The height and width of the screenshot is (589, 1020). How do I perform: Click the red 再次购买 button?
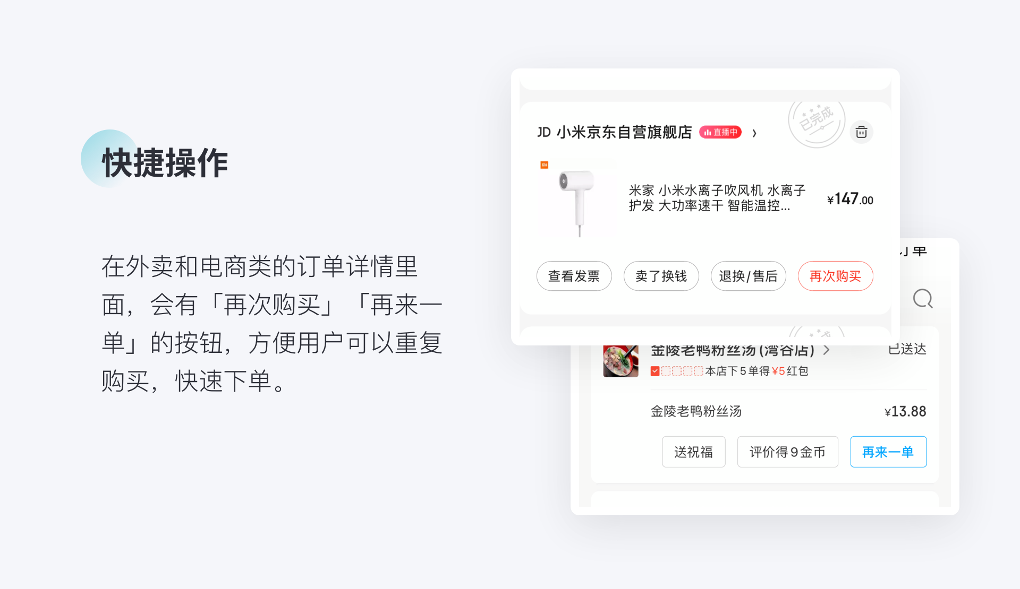835,276
